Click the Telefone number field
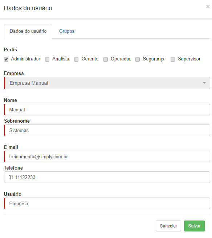This screenshot has height=238, width=212. [x=107, y=177]
